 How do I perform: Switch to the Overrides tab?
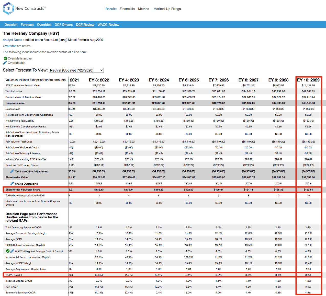click(44, 25)
